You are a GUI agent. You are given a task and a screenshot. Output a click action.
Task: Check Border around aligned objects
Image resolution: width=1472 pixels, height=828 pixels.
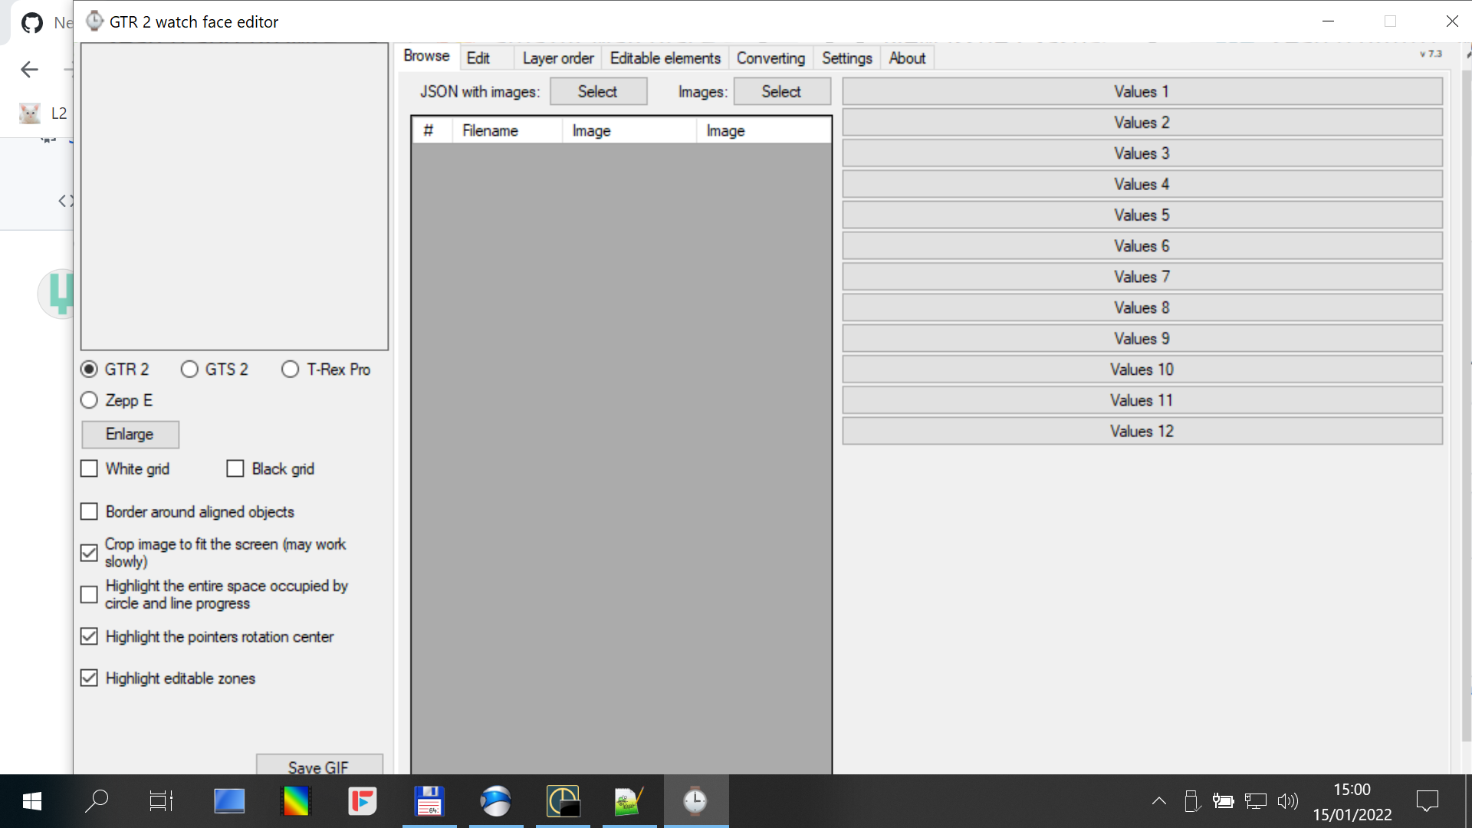click(89, 511)
